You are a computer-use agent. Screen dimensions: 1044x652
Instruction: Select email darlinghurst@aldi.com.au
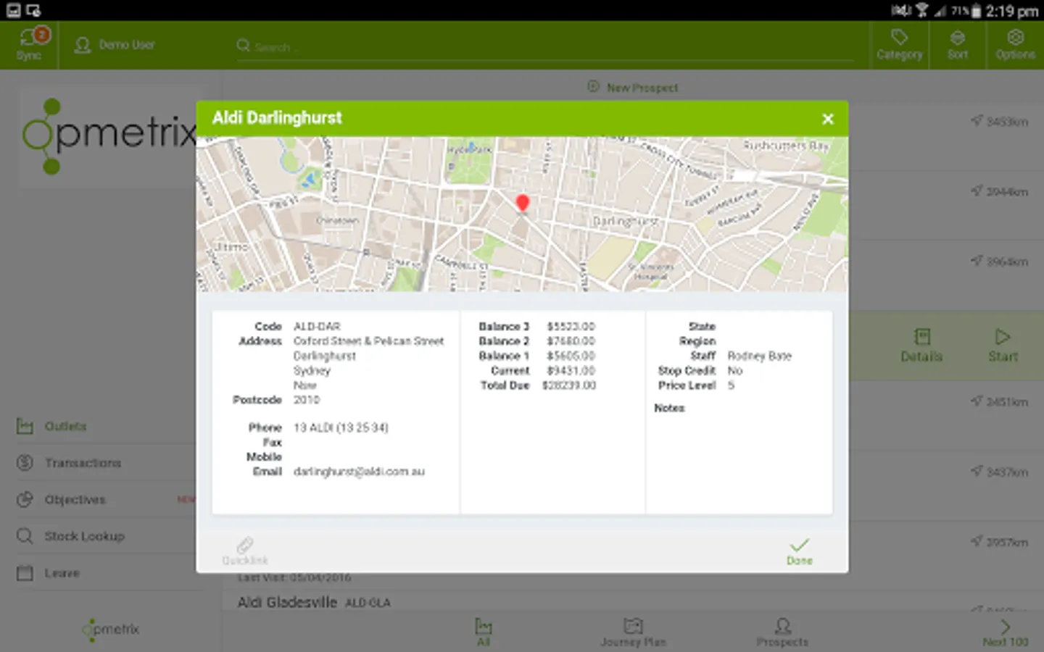(x=359, y=472)
